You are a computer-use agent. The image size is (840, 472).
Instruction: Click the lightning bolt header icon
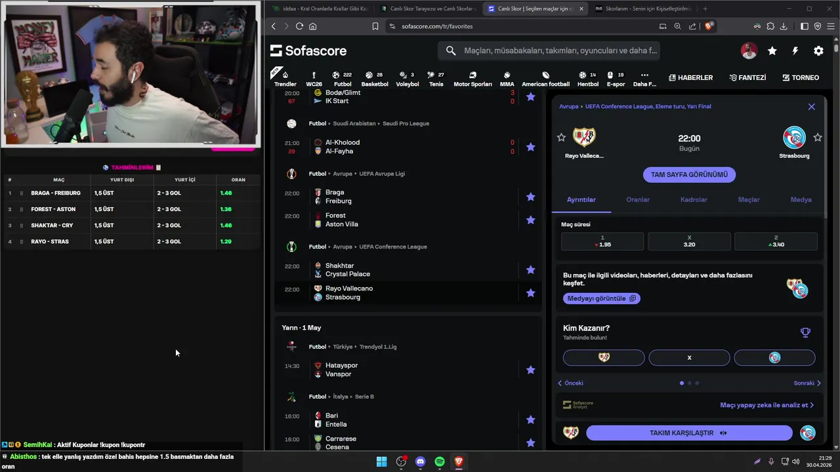pos(795,50)
